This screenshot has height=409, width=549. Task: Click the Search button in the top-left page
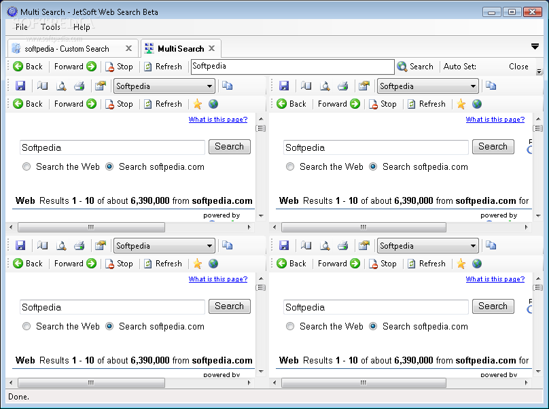coord(230,146)
